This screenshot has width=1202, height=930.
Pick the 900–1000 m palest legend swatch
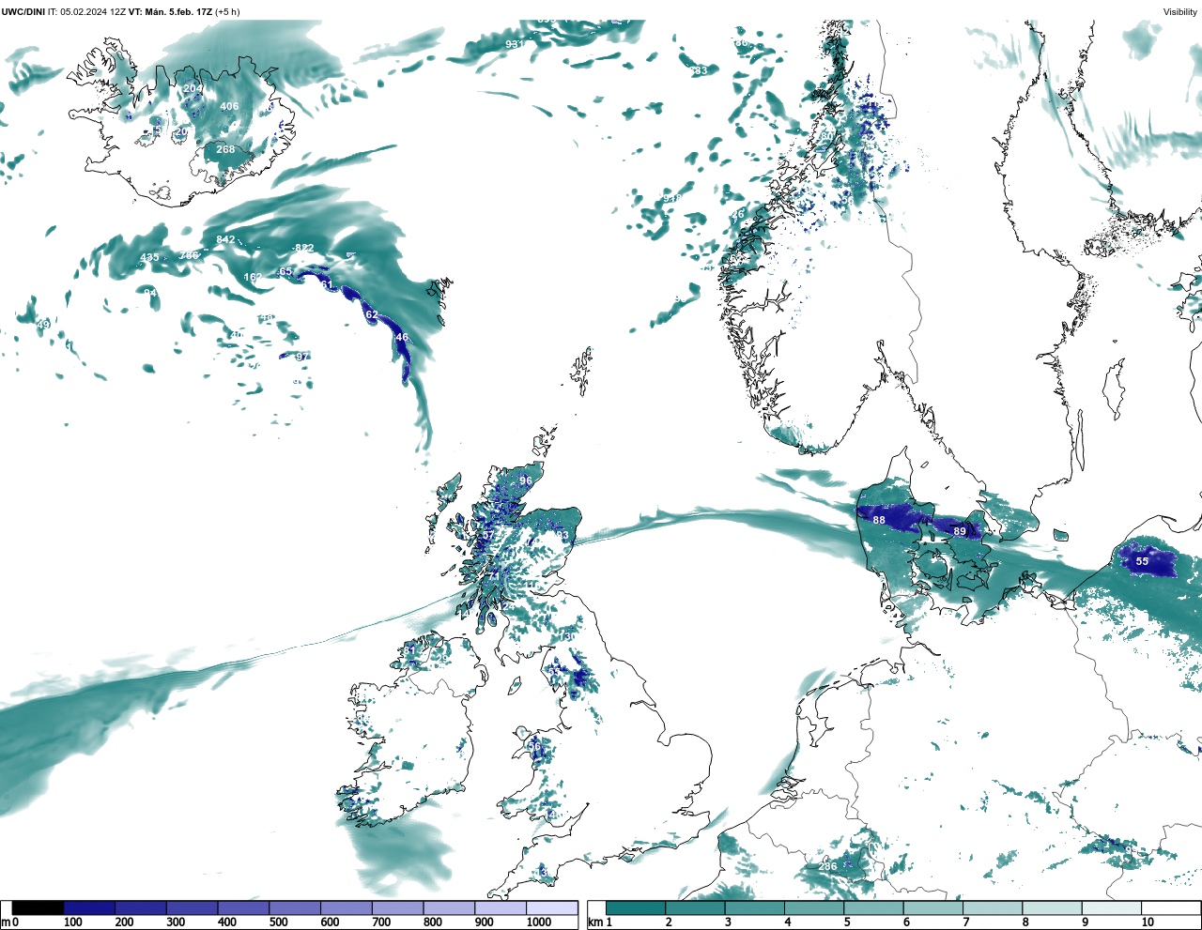coord(501,907)
